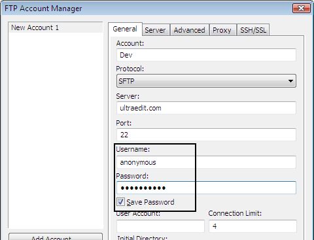Click the Add Account button
314x240 pixels.
pos(56,237)
